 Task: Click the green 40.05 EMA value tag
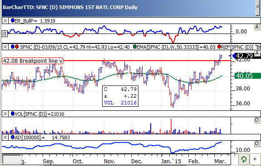(x=248, y=76)
